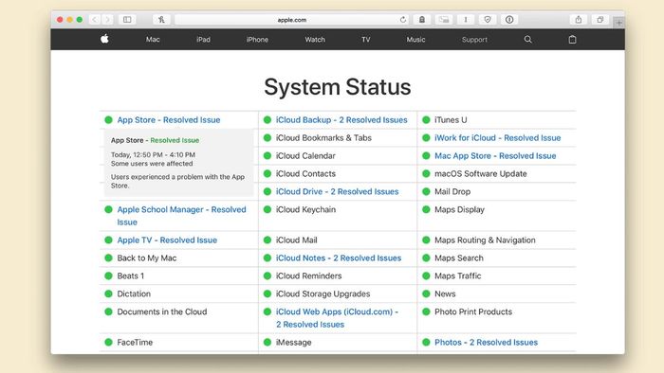Expand Photos - 2 Resolved Issues
Screen dimensions: 664x373
tap(486, 342)
